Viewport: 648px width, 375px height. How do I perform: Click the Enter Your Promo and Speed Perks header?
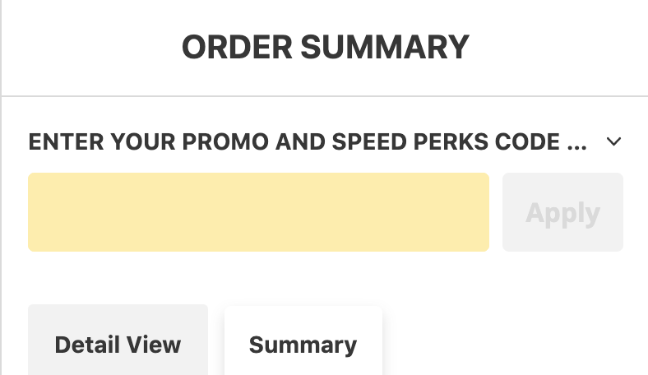308,142
